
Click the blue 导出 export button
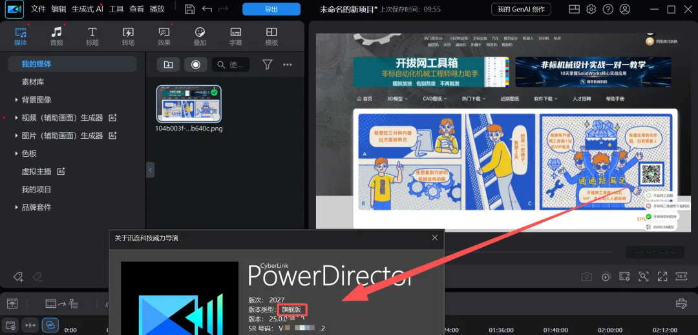[x=271, y=9]
